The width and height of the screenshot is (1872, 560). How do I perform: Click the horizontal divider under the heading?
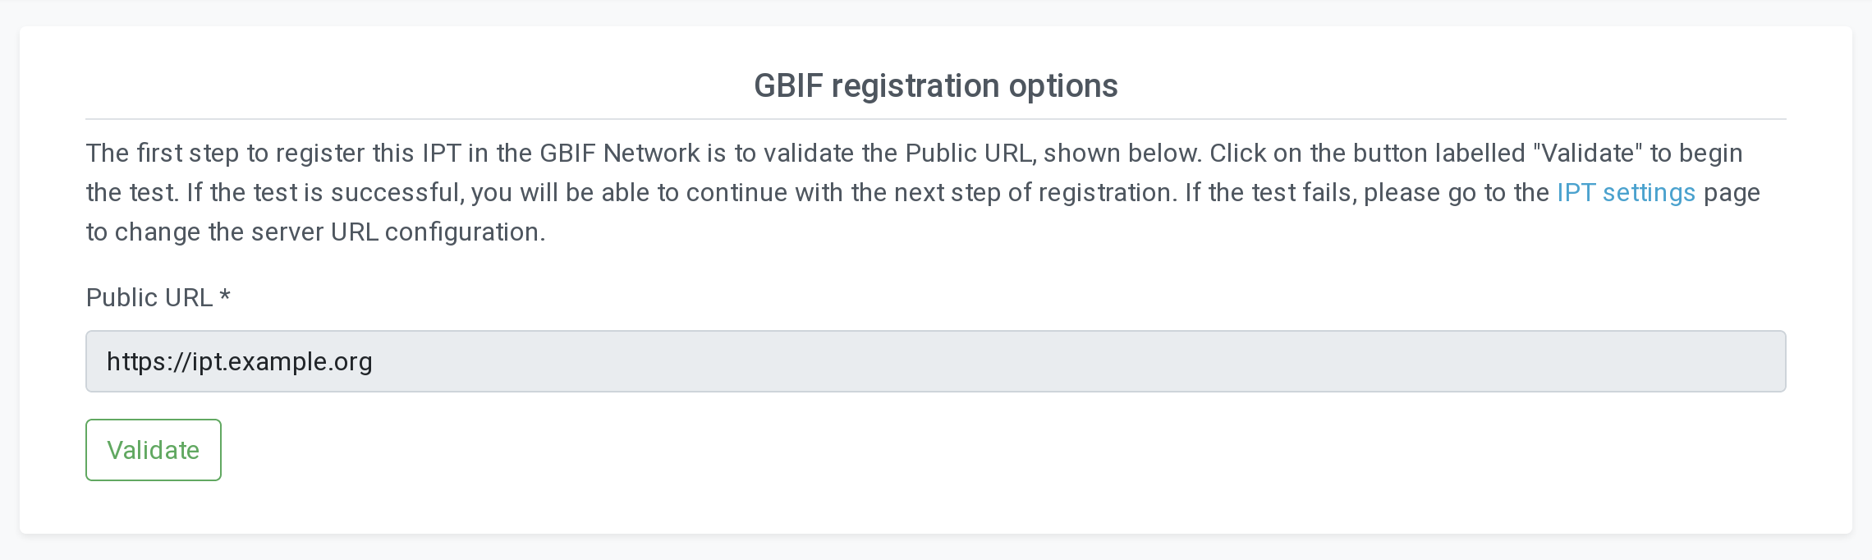coord(936,119)
